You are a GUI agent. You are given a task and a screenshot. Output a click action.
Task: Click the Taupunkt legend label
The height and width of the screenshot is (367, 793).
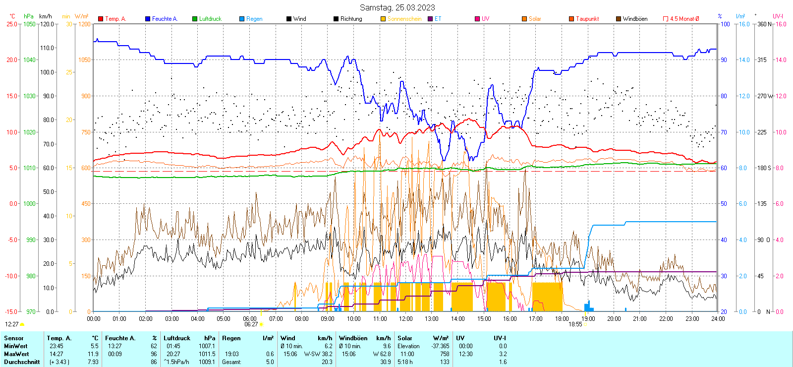pyautogui.click(x=587, y=19)
